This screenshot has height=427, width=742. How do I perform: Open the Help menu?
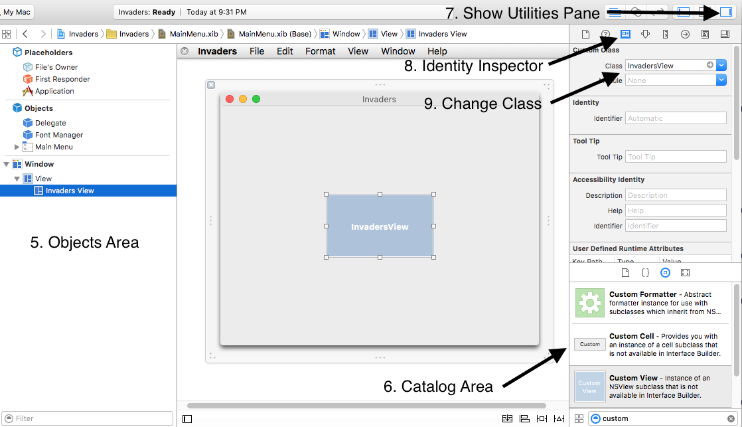(x=437, y=51)
